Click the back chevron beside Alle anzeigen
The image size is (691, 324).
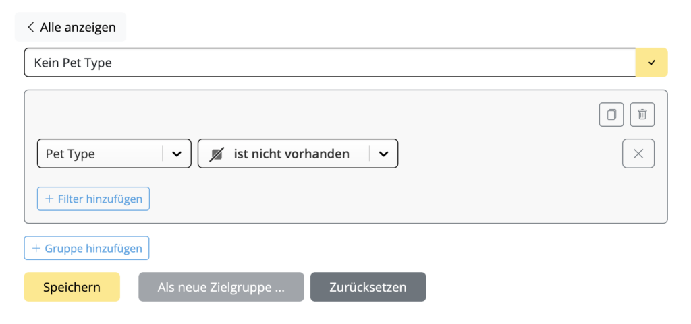tap(30, 27)
